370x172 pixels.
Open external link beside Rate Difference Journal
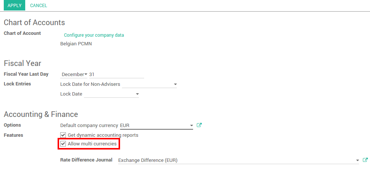[x=365, y=160]
